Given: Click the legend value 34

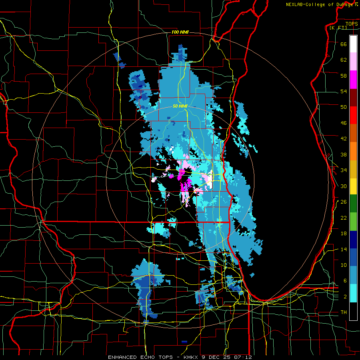Looking at the screenshot, I should pyautogui.click(x=344, y=170).
